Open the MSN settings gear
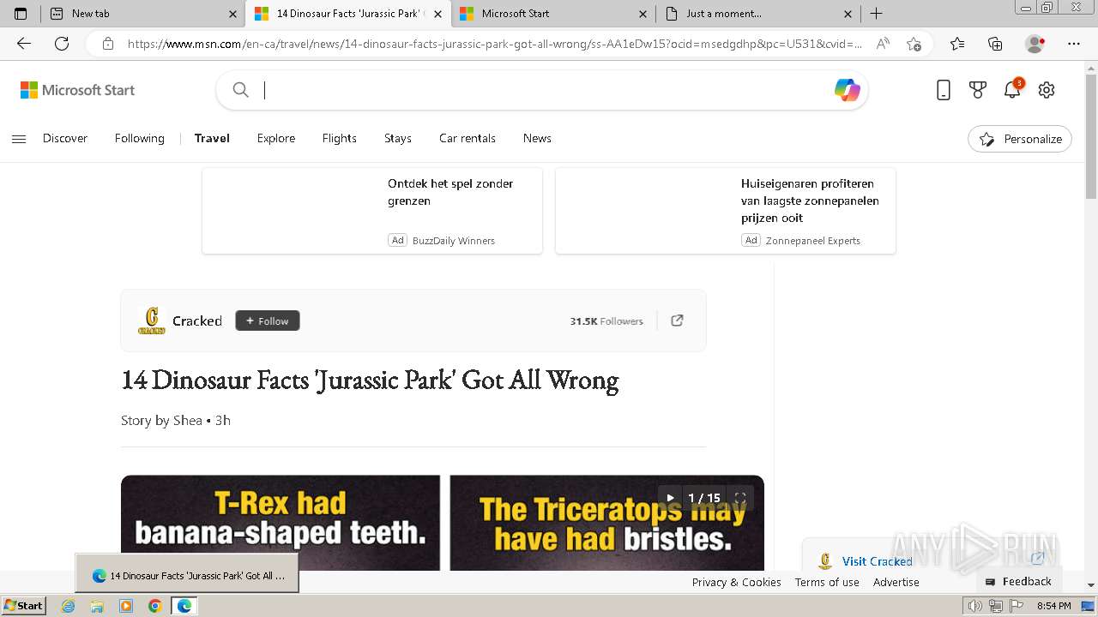The image size is (1098, 617). (1047, 90)
